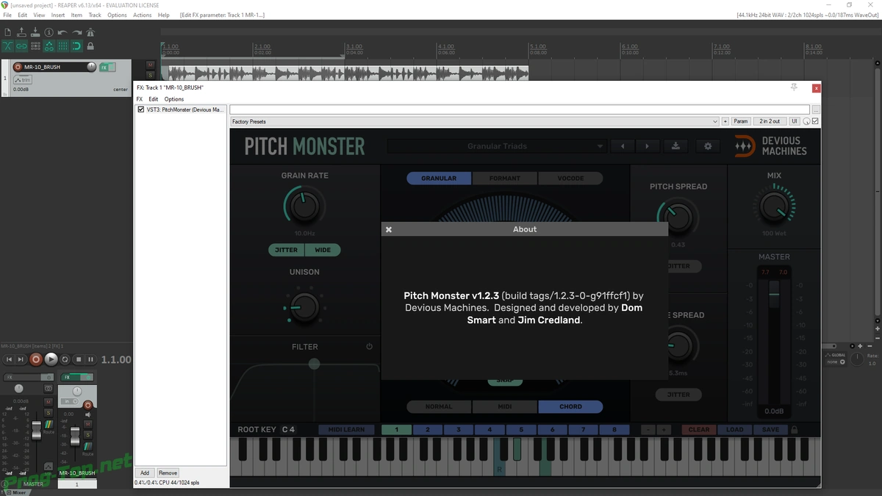Image resolution: width=882 pixels, height=496 pixels.
Task: Toggle grid lines icon in toolbar
Action: click(63, 46)
